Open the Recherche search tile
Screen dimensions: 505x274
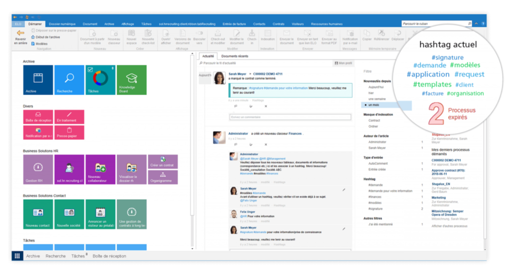click(x=69, y=79)
